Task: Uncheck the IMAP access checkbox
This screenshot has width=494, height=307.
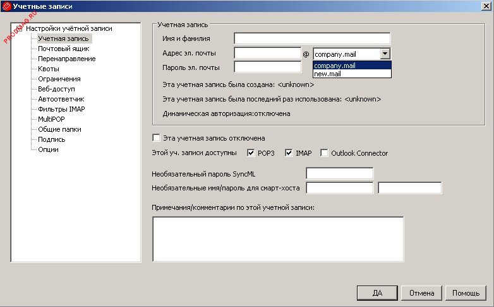Action: pyautogui.click(x=289, y=153)
